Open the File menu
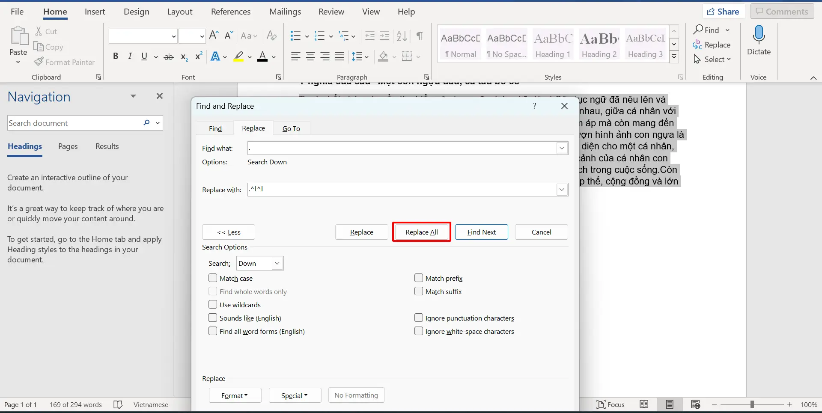Viewport: 822px width, 413px height. click(x=17, y=12)
